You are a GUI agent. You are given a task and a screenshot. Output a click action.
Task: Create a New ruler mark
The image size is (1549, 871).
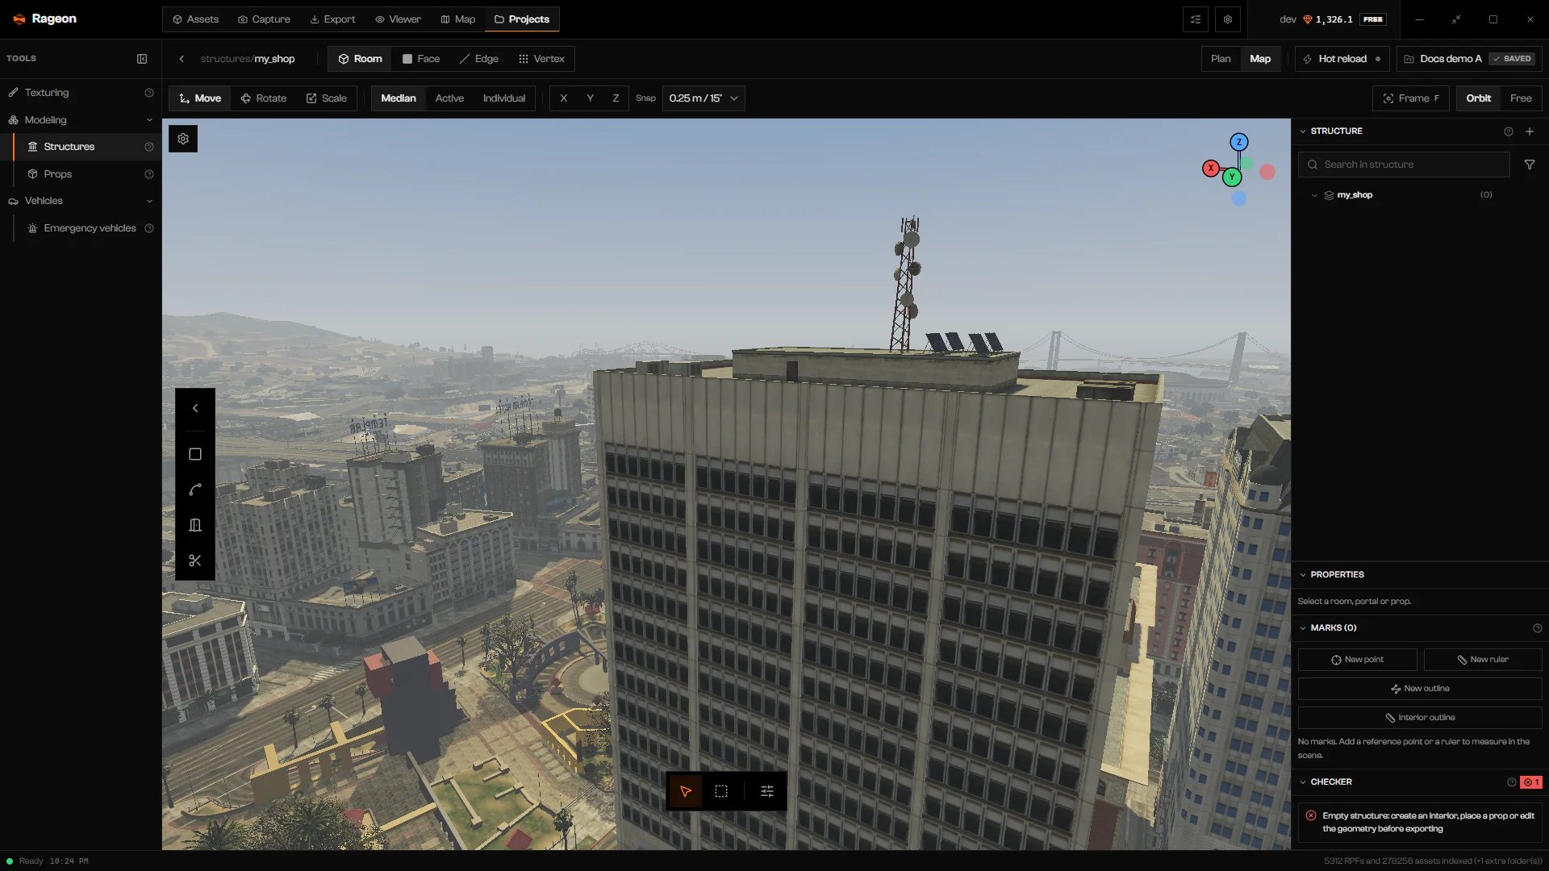1483,660
